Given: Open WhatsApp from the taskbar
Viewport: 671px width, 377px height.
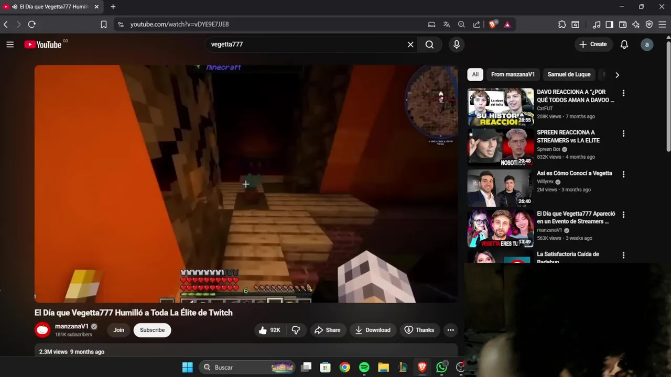Looking at the screenshot, I should point(441,368).
